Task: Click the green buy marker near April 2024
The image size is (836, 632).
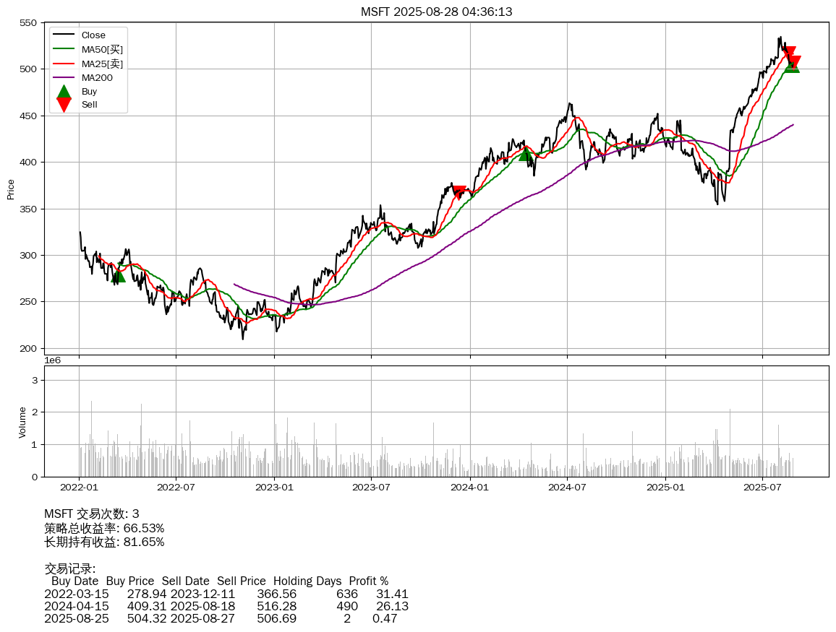Action: coord(526,154)
